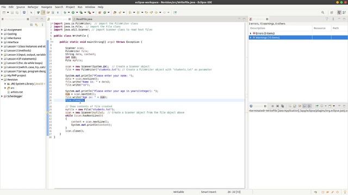Expand the Casting project
Image resolution: width=348 pixels, height=195 pixels.
coord(2,34)
